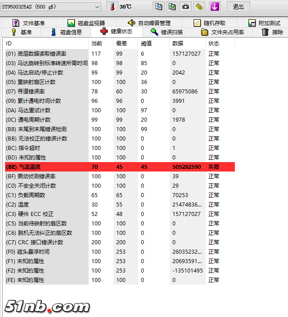Viewport: 288px width, 317px height.
Task: Click the thermometer temperature icon
Action: (112, 7)
